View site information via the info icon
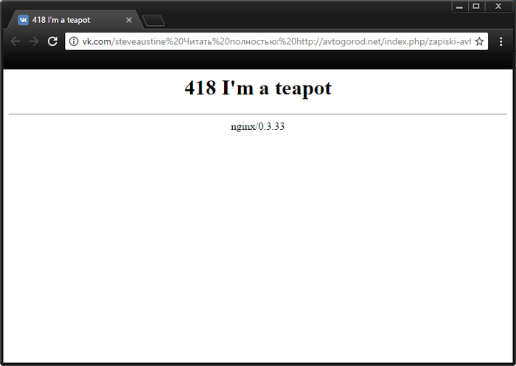Viewport: 516px width, 366px height. [74, 41]
